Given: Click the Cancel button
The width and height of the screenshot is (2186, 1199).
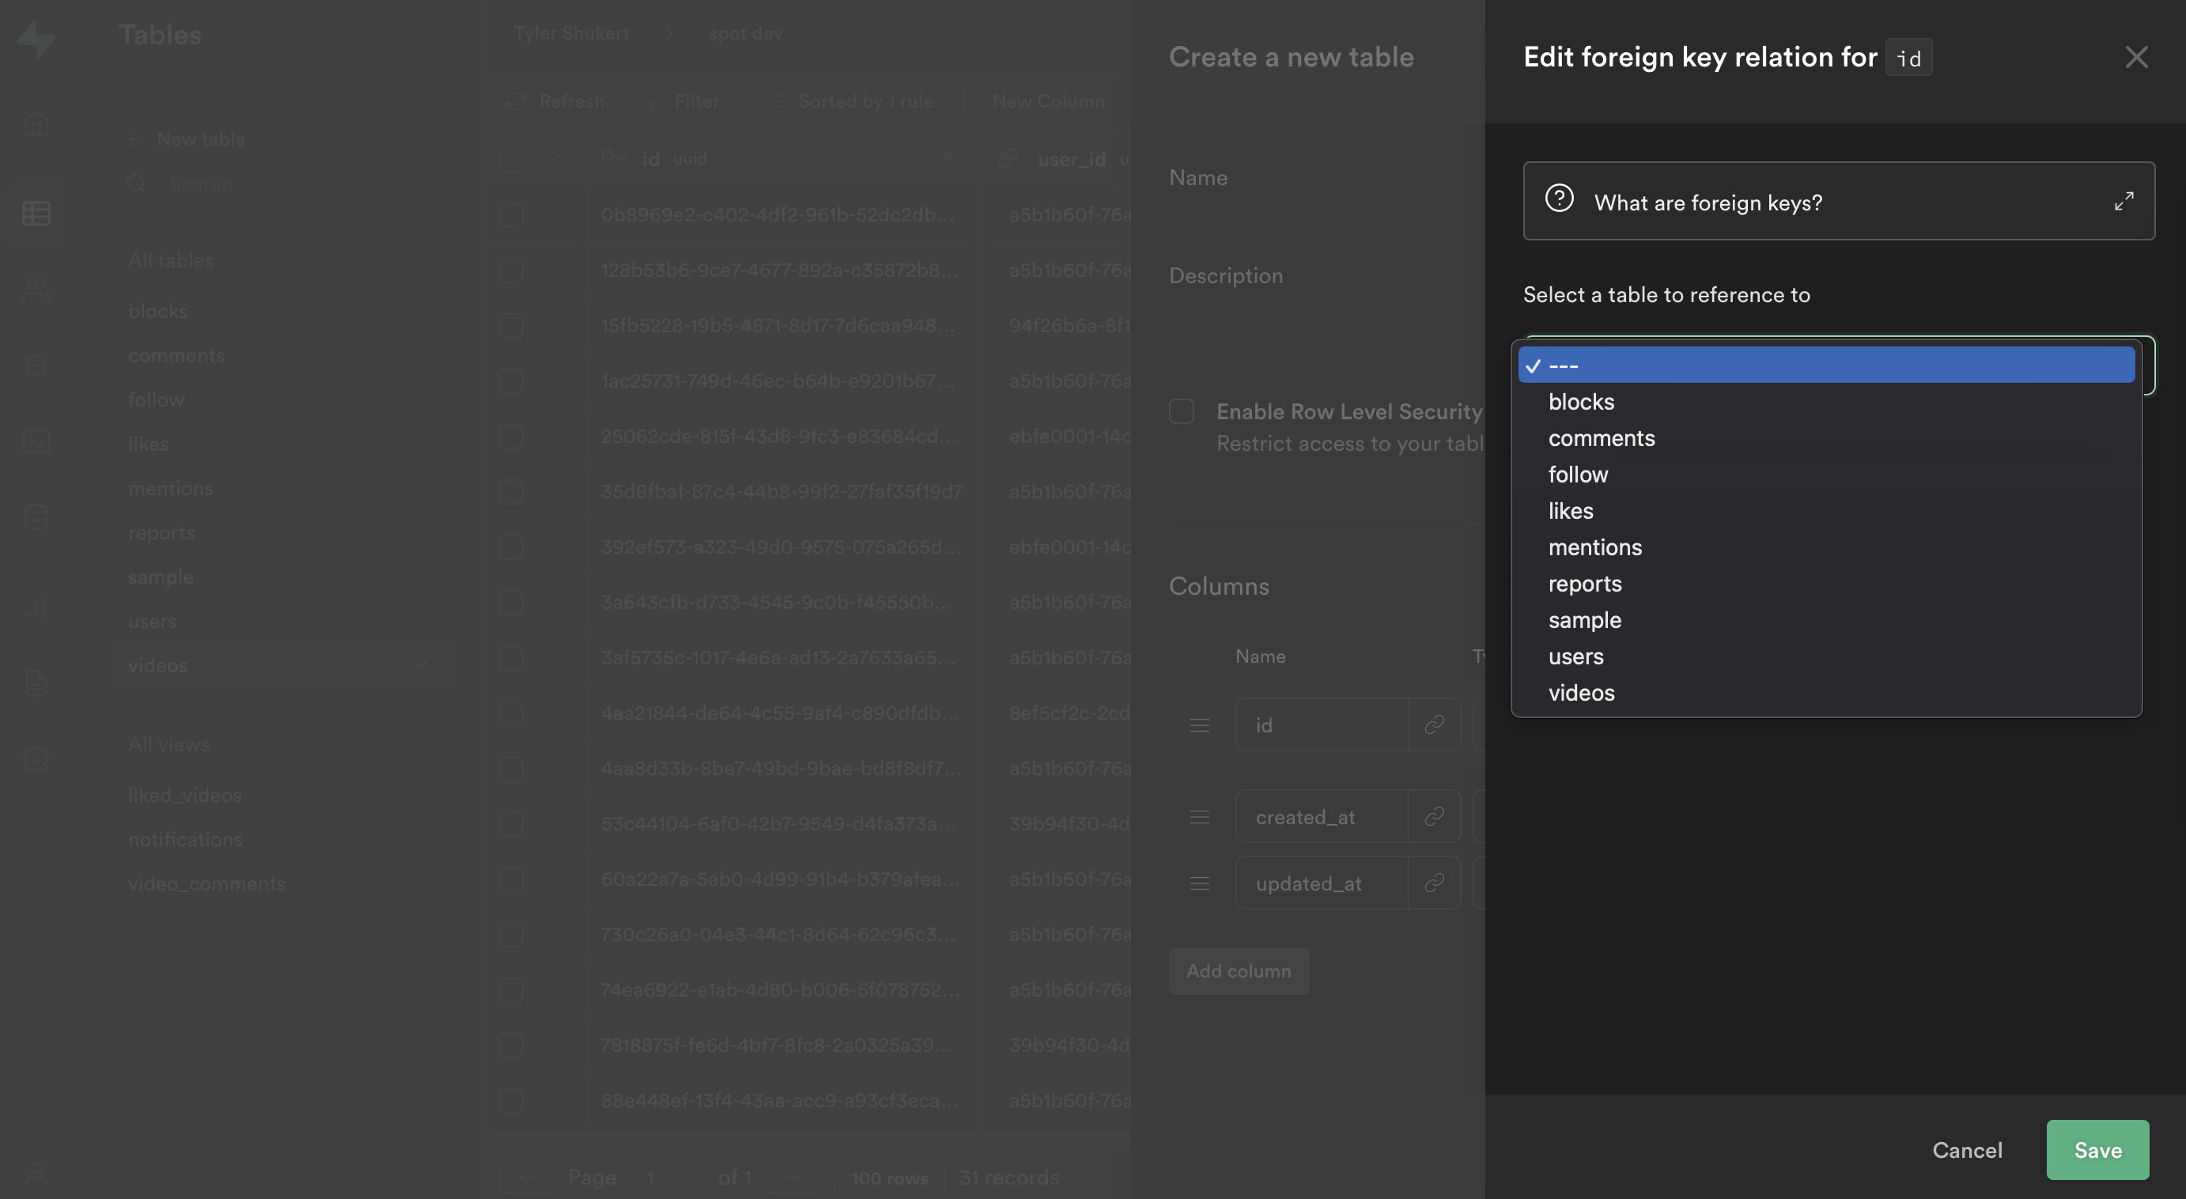Looking at the screenshot, I should click(1966, 1150).
